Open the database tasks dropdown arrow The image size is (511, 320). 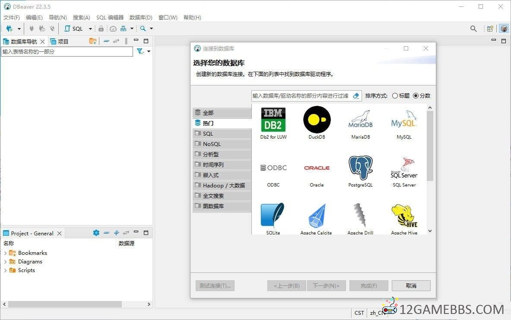[x=132, y=29]
